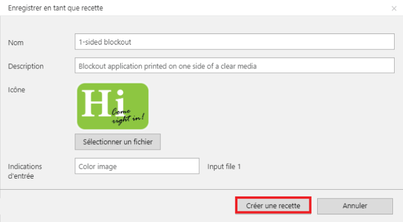Click the 'Input file 1' text
Viewport: 403px width, 222px height.
[224, 166]
